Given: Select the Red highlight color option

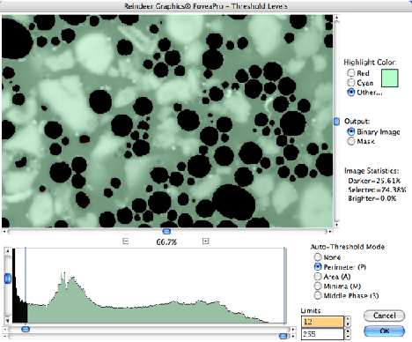Looking at the screenshot, I should (x=351, y=73).
